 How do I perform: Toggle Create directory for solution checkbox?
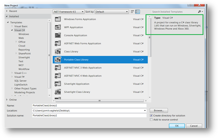[x=151, y=116]
